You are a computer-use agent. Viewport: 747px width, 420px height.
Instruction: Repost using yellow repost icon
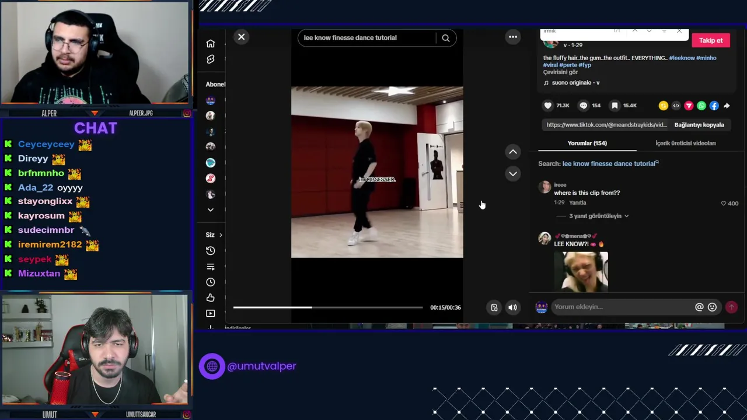tap(664, 106)
